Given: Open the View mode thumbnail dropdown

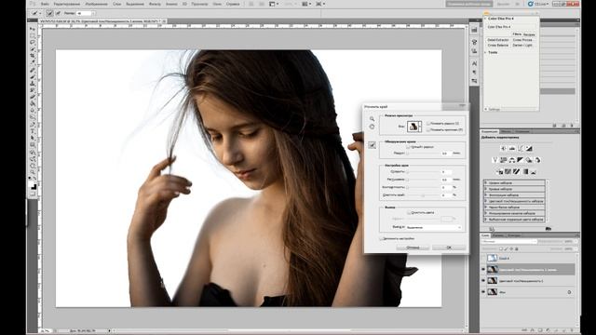Looking at the screenshot, I should point(414,127).
